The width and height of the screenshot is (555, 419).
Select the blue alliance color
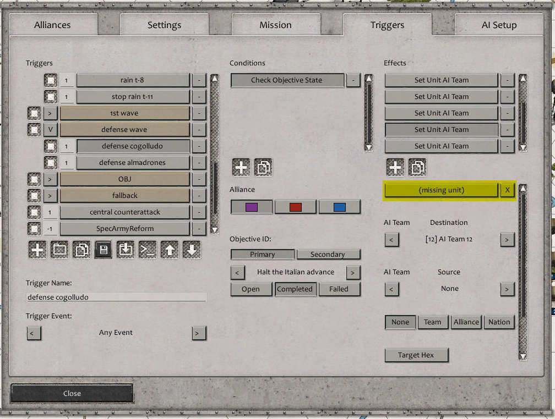339,207
